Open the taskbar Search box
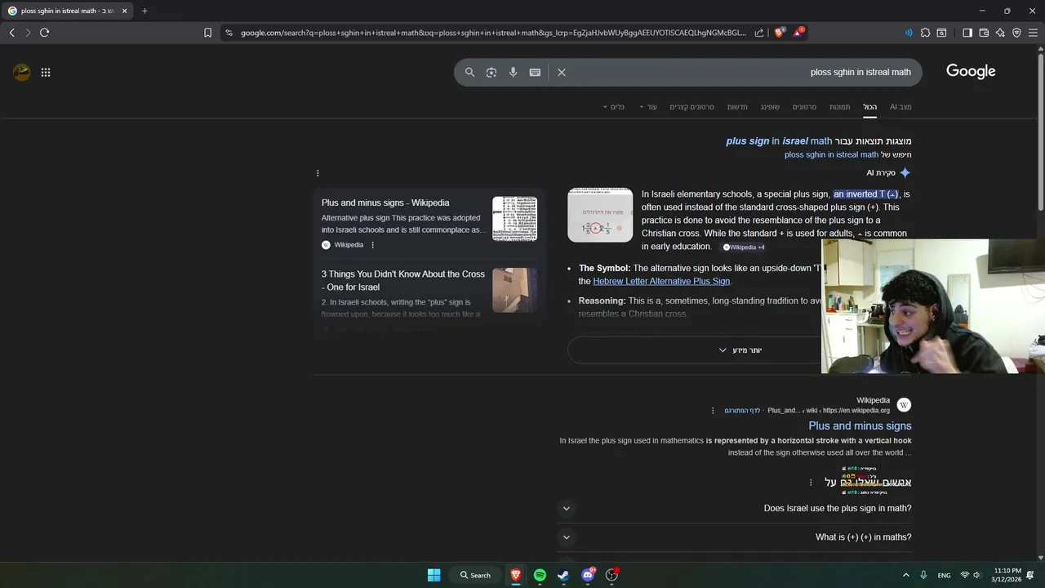Image resolution: width=1045 pixels, height=588 pixels. (474, 575)
